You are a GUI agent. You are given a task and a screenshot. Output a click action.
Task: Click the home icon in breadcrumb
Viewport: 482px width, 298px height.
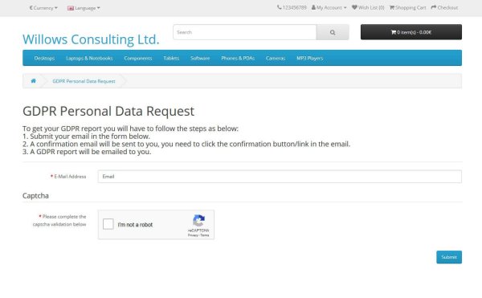(33, 81)
